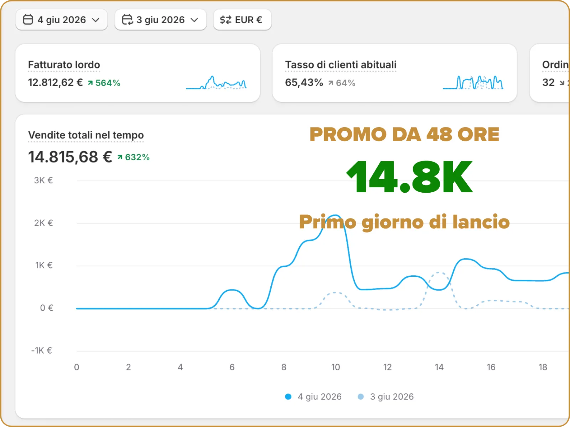This screenshot has width=570, height=427.
Task: Click the Tasso di clienti abituali sparkline
Action: click(473, 82)
